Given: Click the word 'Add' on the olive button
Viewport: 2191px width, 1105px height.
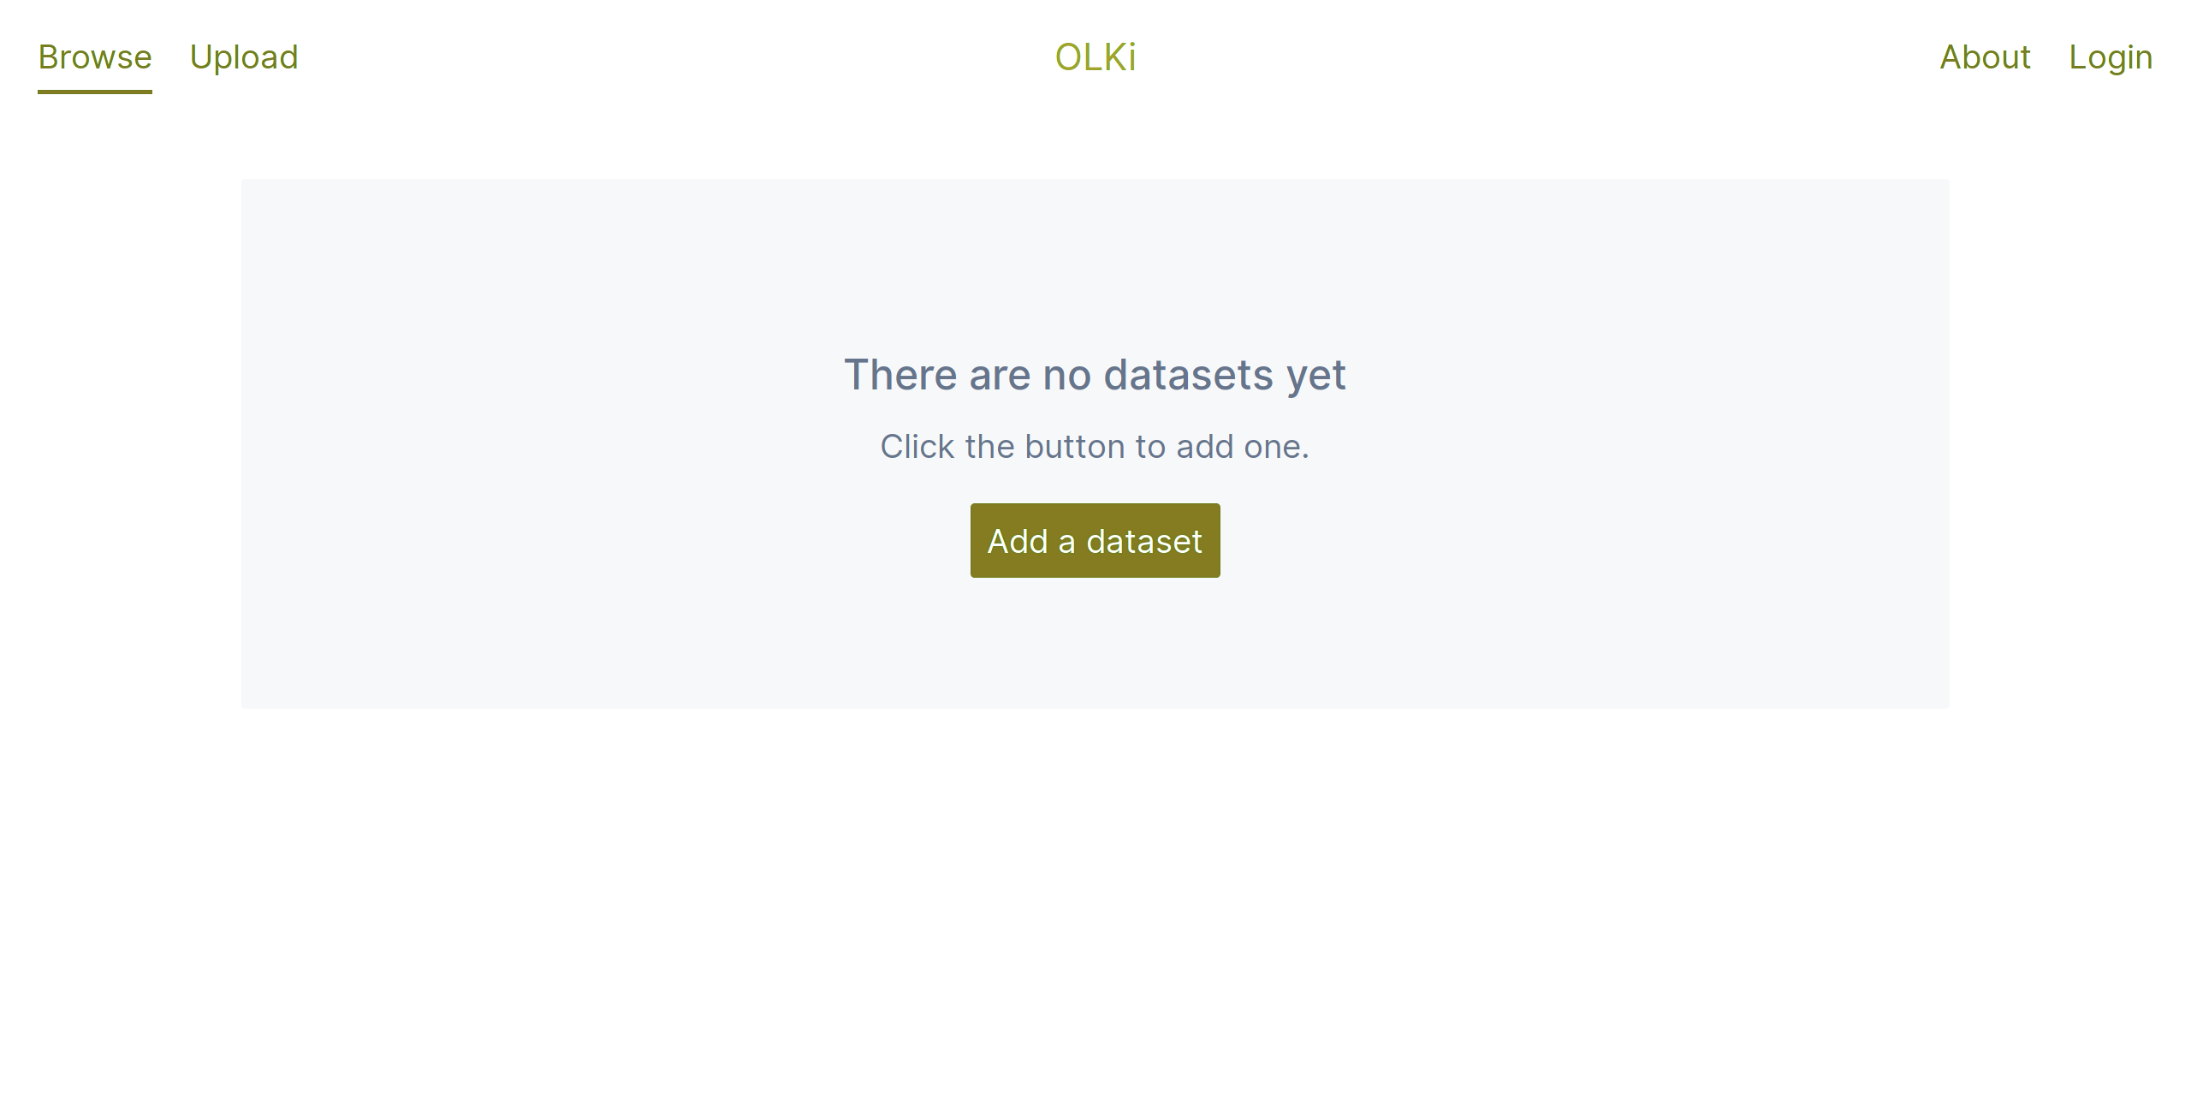Looking at the screenshot, I should click(x=1018, y=541).
